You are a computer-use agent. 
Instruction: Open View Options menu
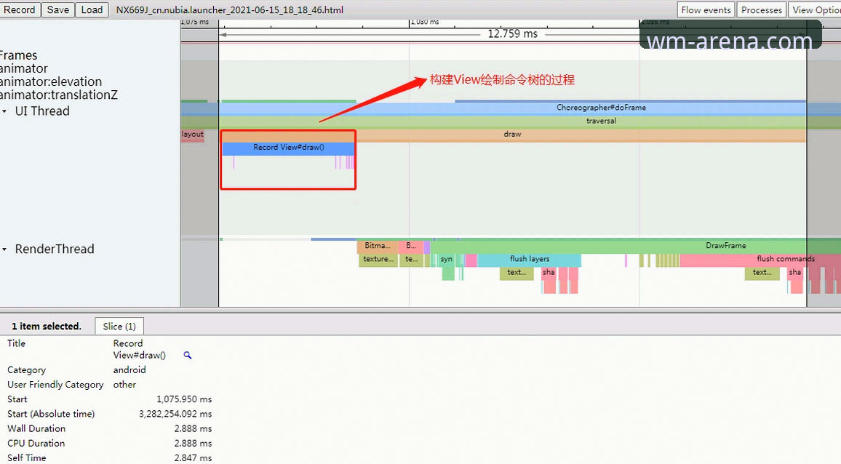(815, 9)
